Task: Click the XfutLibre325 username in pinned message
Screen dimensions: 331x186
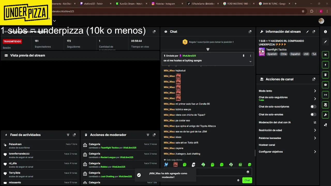Action: (189, 56)
